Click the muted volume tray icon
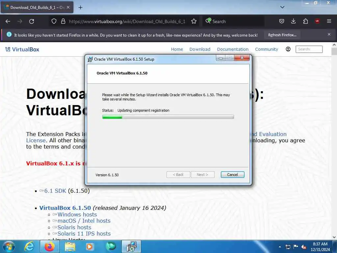337x253 pixels. coord(304,247)
